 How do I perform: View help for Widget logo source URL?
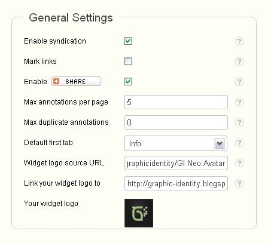(239, 163)
